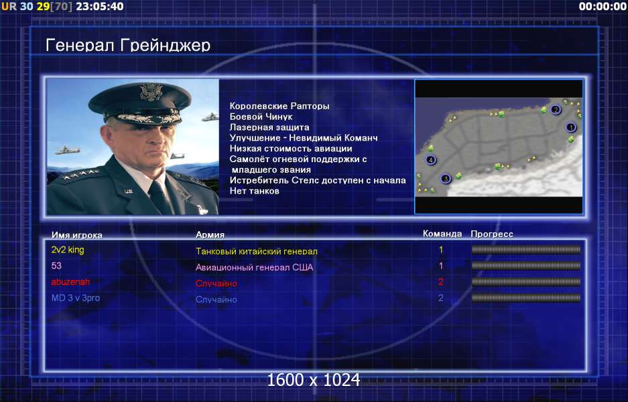
Task: Click start position 2 marker on minimap
Action: point(555,109)
